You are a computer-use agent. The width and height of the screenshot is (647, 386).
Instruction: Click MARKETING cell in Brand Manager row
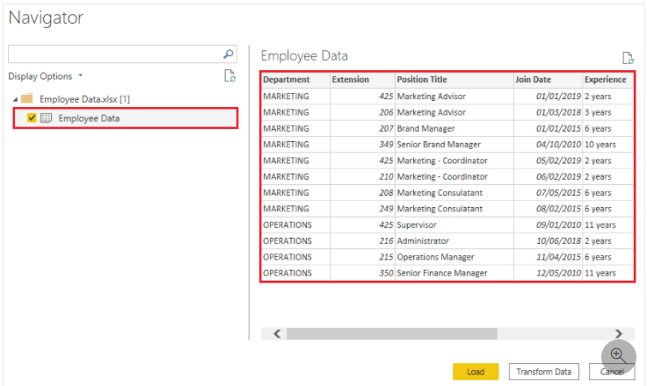coord(295,129)
